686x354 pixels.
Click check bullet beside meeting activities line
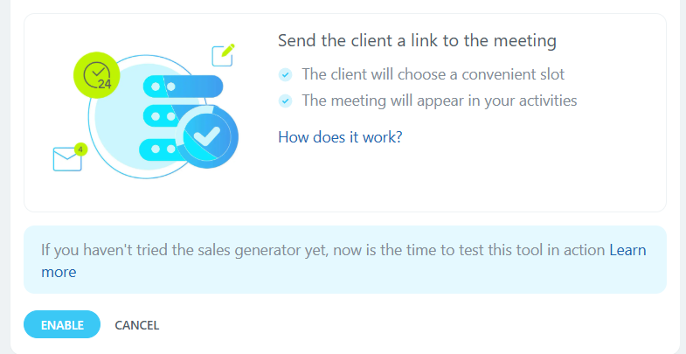[285, 101]
